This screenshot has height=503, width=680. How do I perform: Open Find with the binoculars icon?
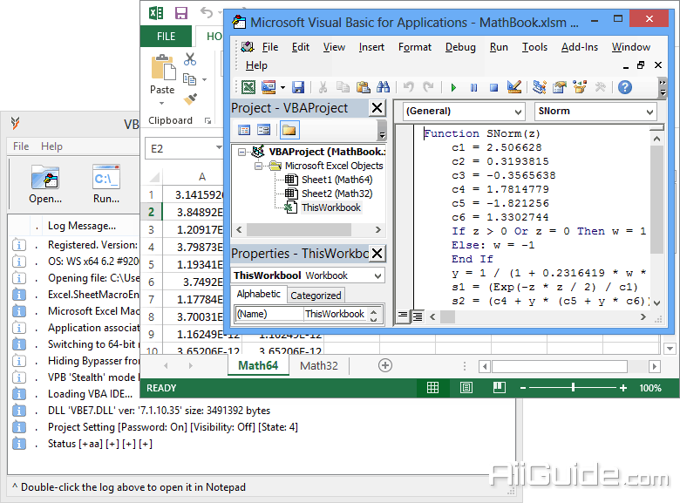pyautogui.click(x=383, y=87)
